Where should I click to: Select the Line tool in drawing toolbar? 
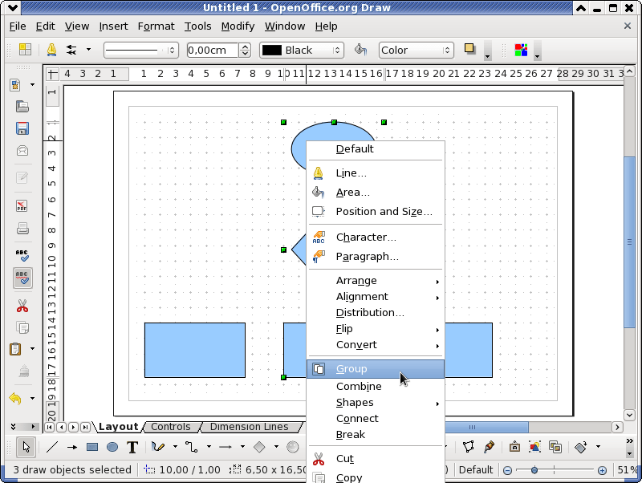click(x=52, y=447)
